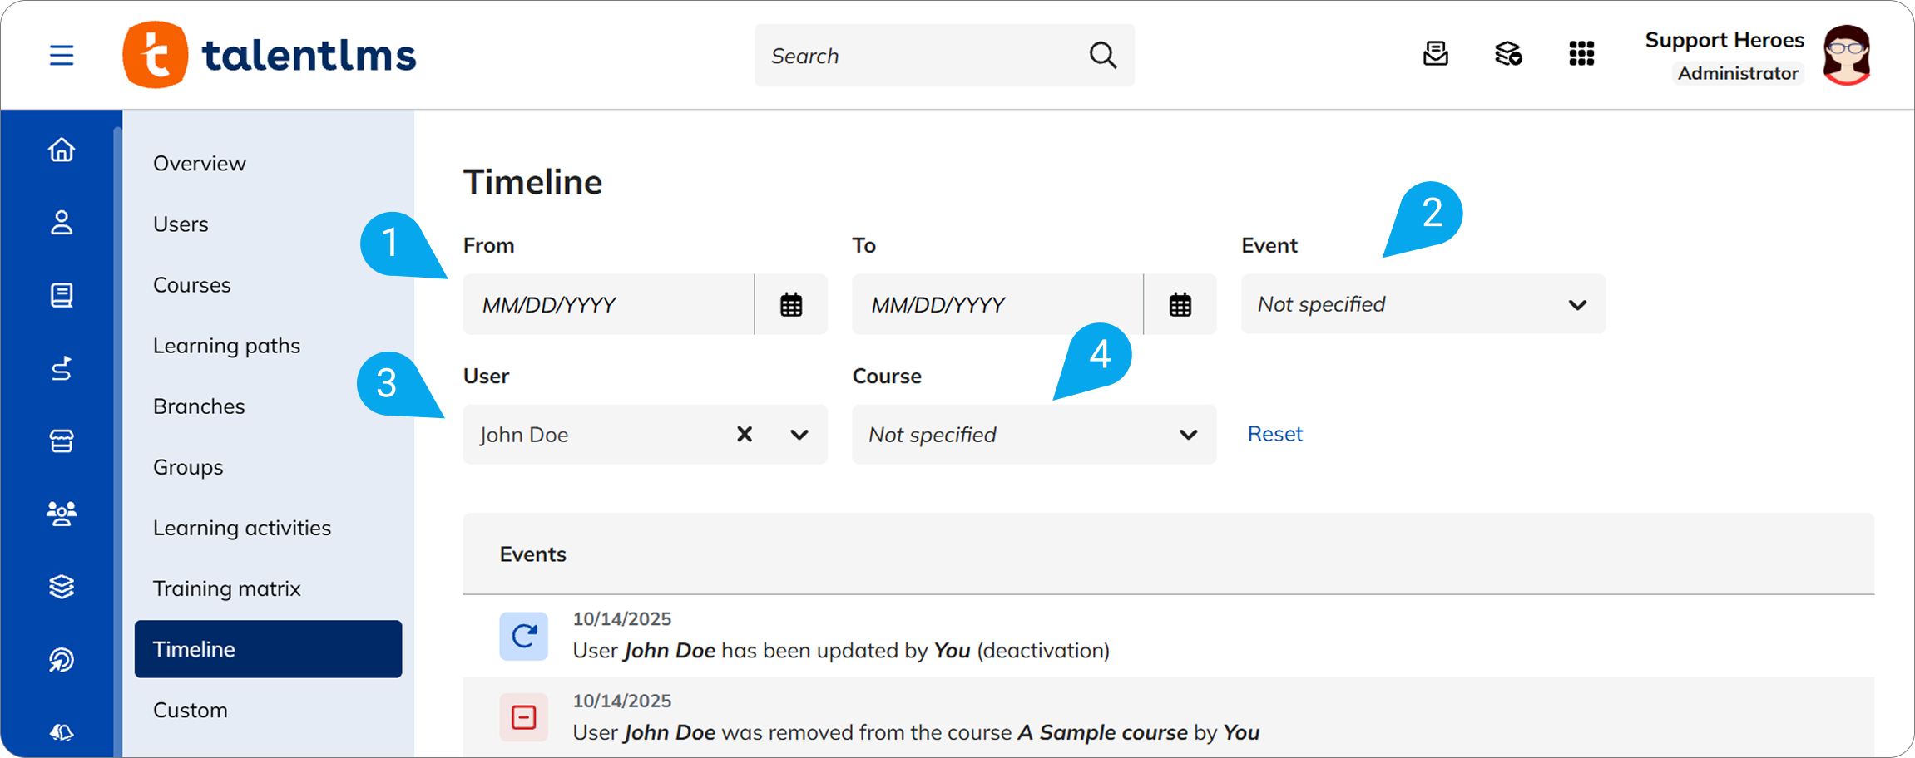Click the search magnifier icon
Screen dimensions: 1915x758
pos(1103,56)
